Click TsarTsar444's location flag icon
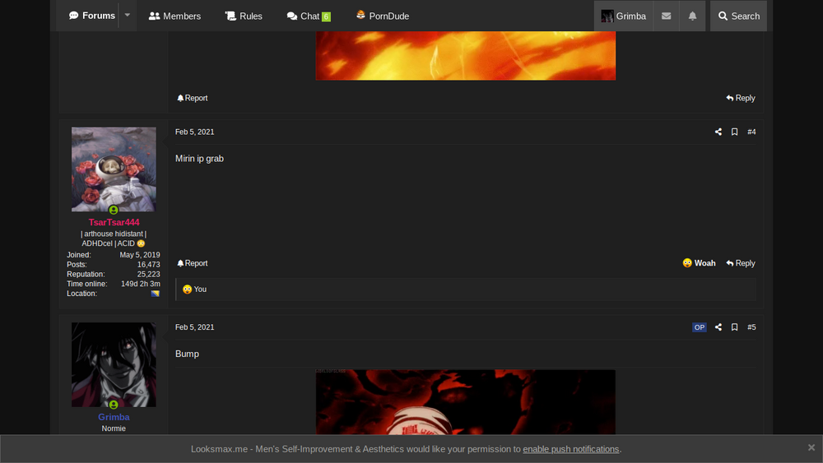This screenshot has width=823, height=463. coord(156,294)
